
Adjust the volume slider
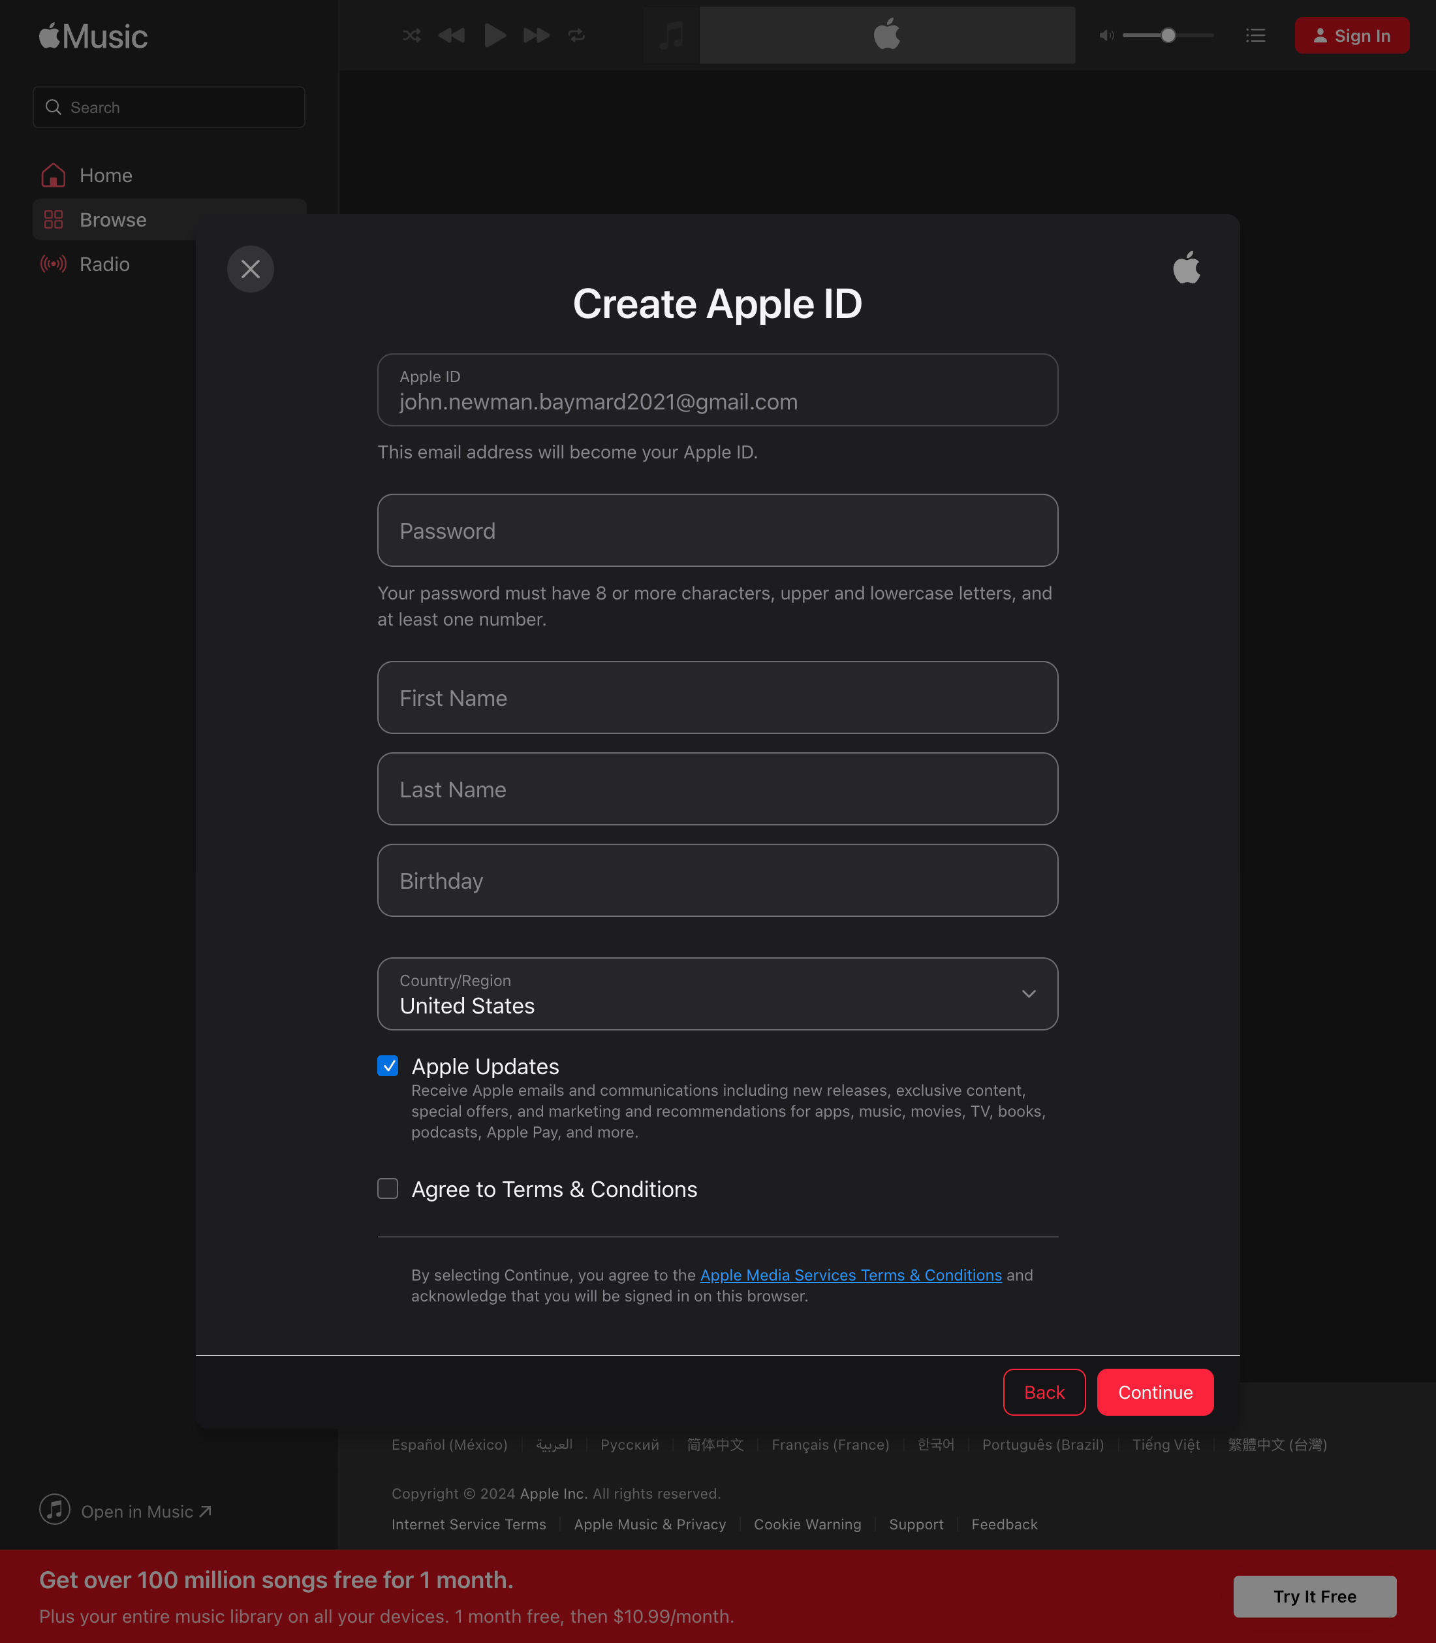point(1168,35)
